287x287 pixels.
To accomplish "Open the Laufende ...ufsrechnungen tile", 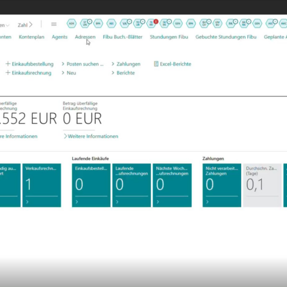I will (131, 185).
